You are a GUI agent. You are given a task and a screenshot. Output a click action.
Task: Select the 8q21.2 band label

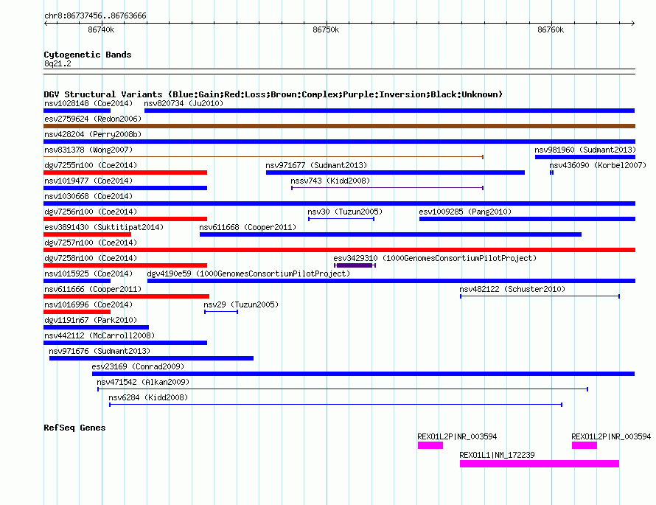[57, 63]
